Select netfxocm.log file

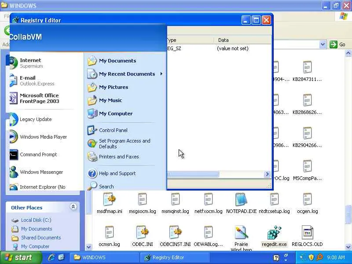click(208, 203)
